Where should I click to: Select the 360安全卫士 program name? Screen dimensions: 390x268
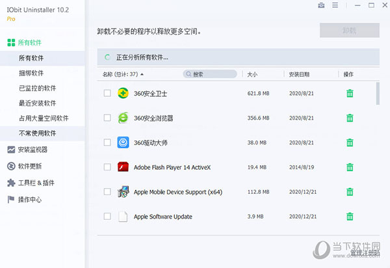(150, 94)
